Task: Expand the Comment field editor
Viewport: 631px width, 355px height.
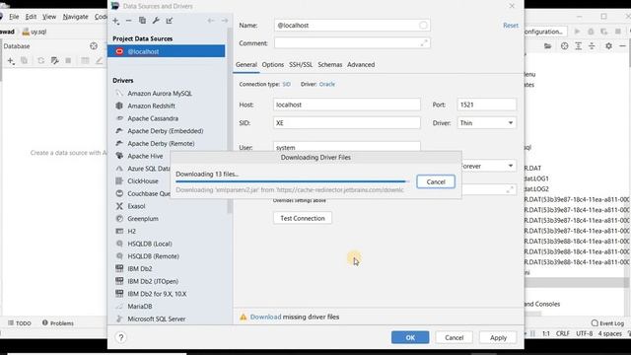Action: pyautogui.click(x=424, y=42)
